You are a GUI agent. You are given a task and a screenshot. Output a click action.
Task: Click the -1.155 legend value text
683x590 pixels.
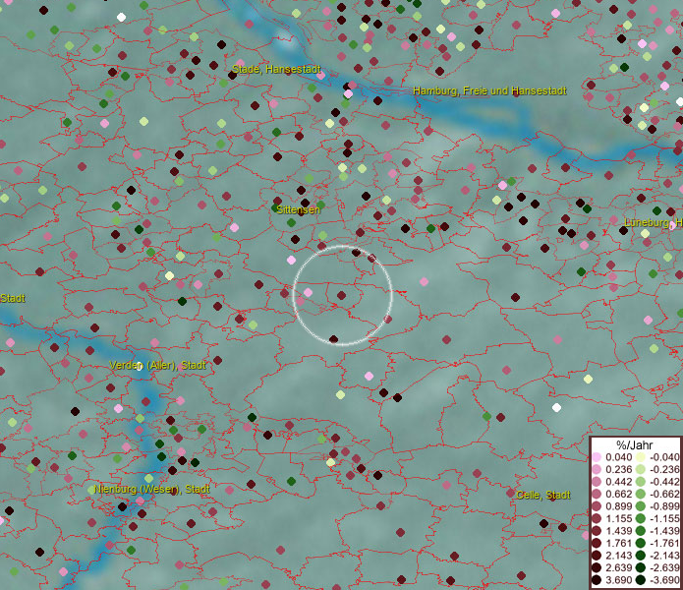(x=664, y=518)
